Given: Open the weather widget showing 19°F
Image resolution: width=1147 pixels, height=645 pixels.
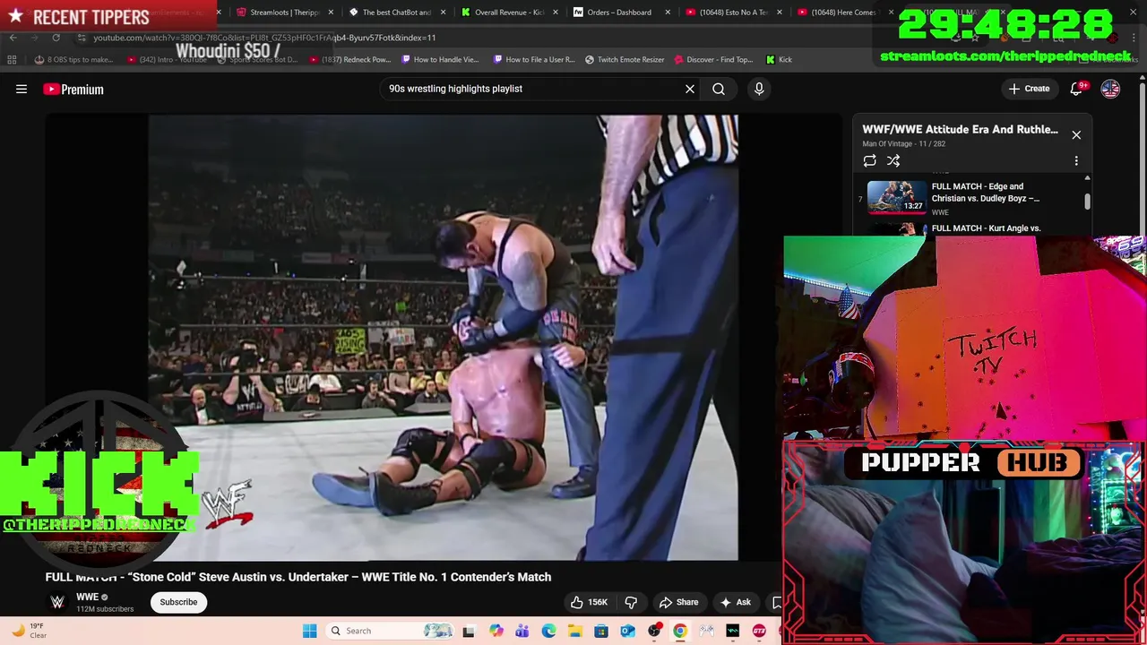Looking at the screenshot, I should [29, 631].
